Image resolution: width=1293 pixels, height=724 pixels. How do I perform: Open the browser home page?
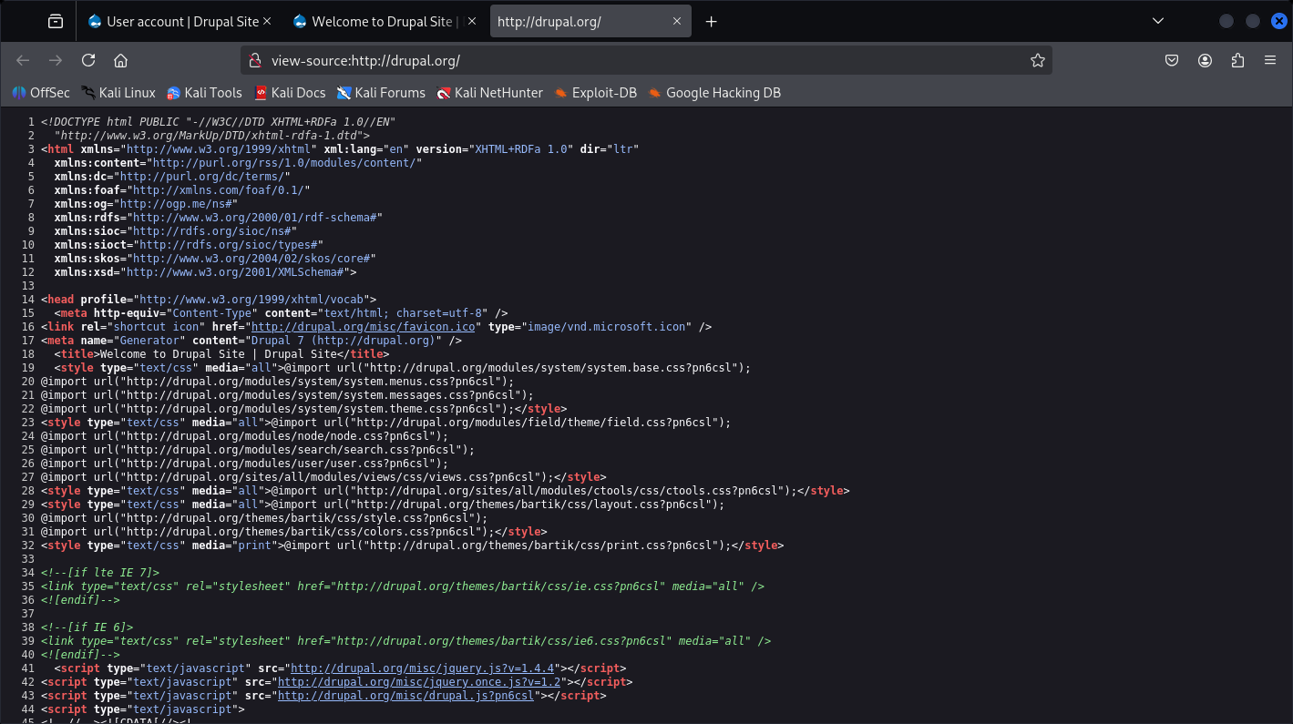point(120,60)
